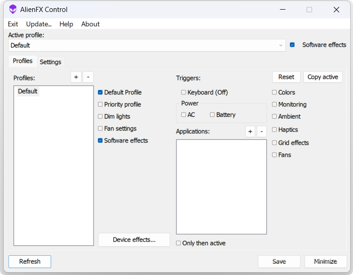353x275 pixels.
Task: Open the Update... menu
Action: tap(39, 24)
